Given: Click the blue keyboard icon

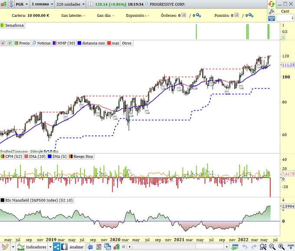Looking at the screenshot, I should click(272, 19).
